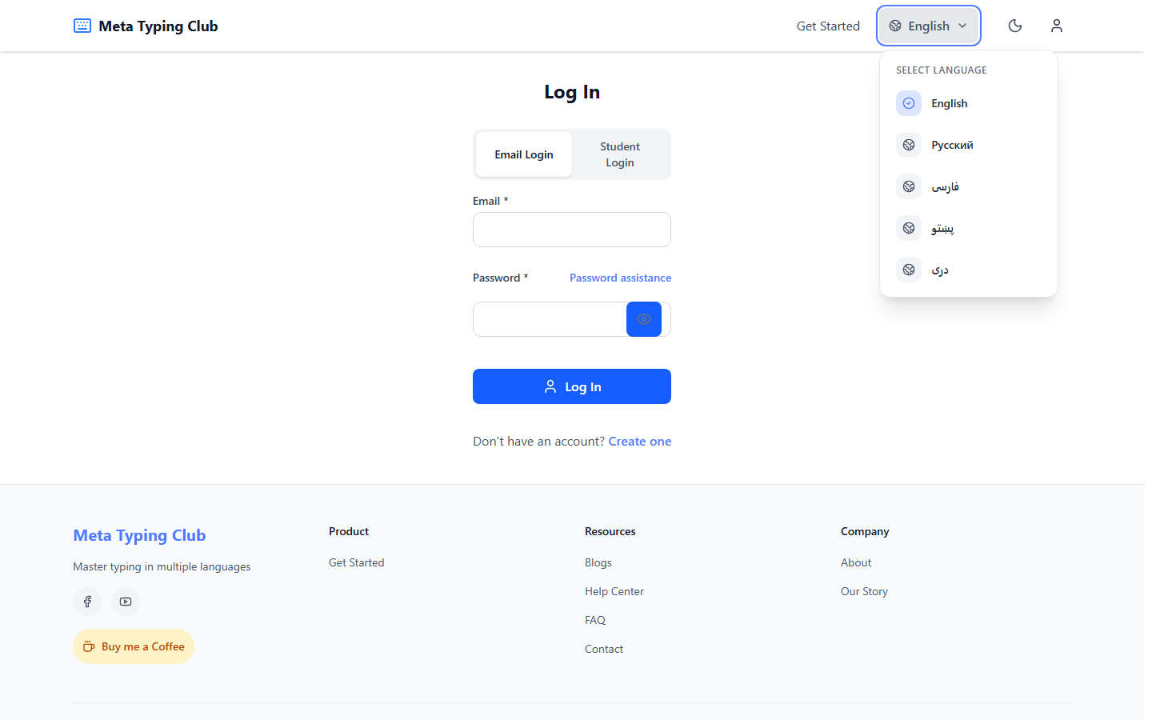The width and height of the screenshot is (1152, 720).
Task: Switch language to Русский
Action: [x=969, y=145]
